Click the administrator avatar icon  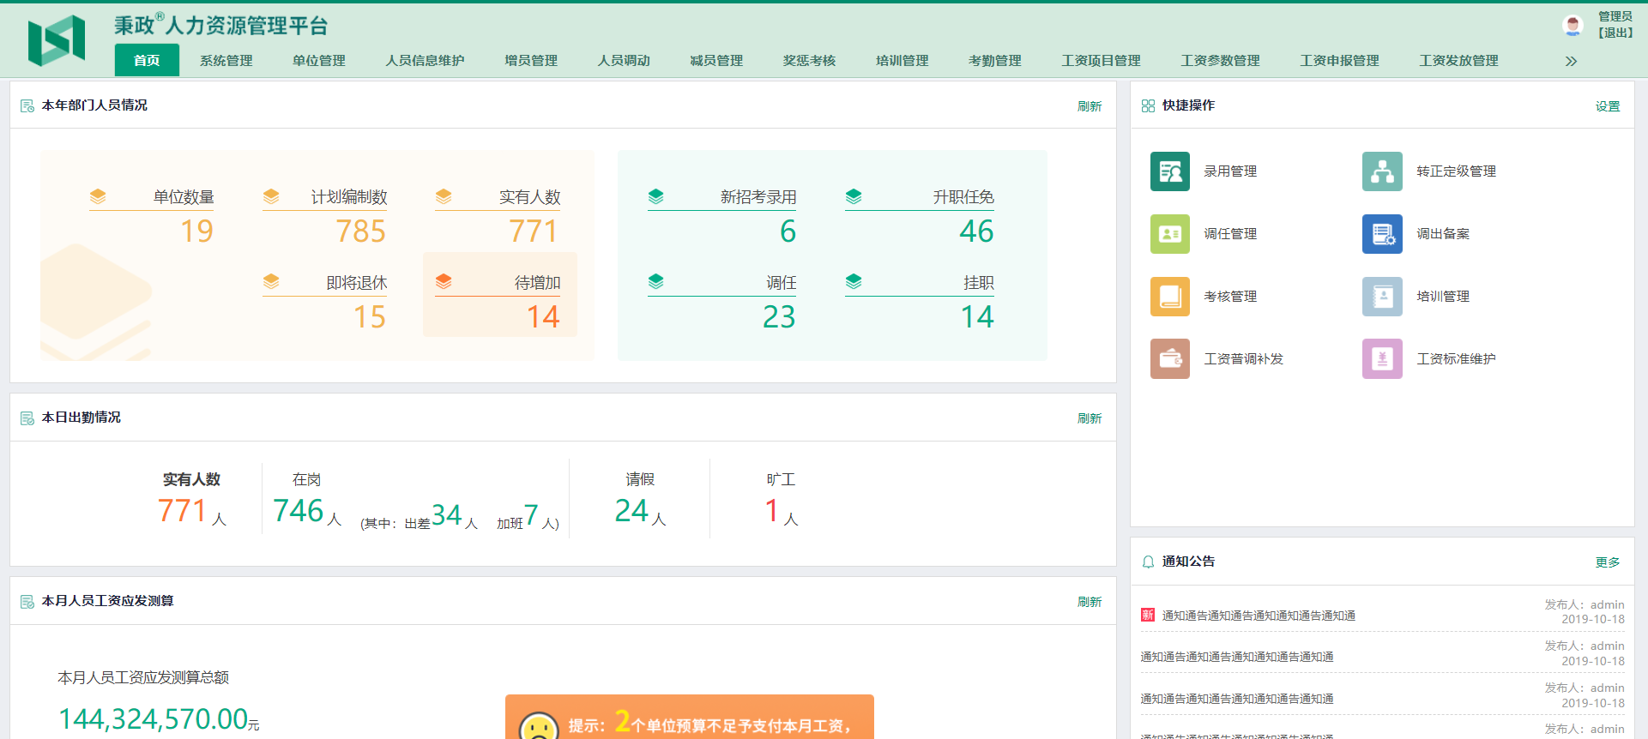[x=1572, y=26]
